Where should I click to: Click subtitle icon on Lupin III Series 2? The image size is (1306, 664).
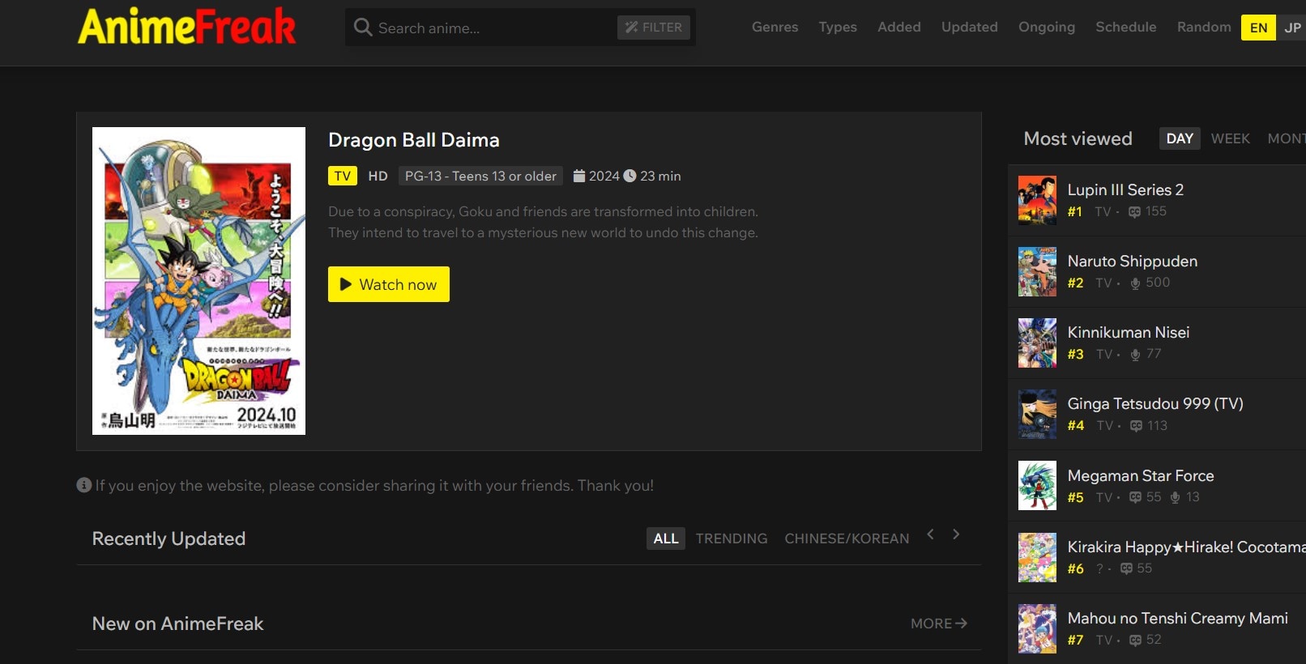click(x=1135, y=212)
